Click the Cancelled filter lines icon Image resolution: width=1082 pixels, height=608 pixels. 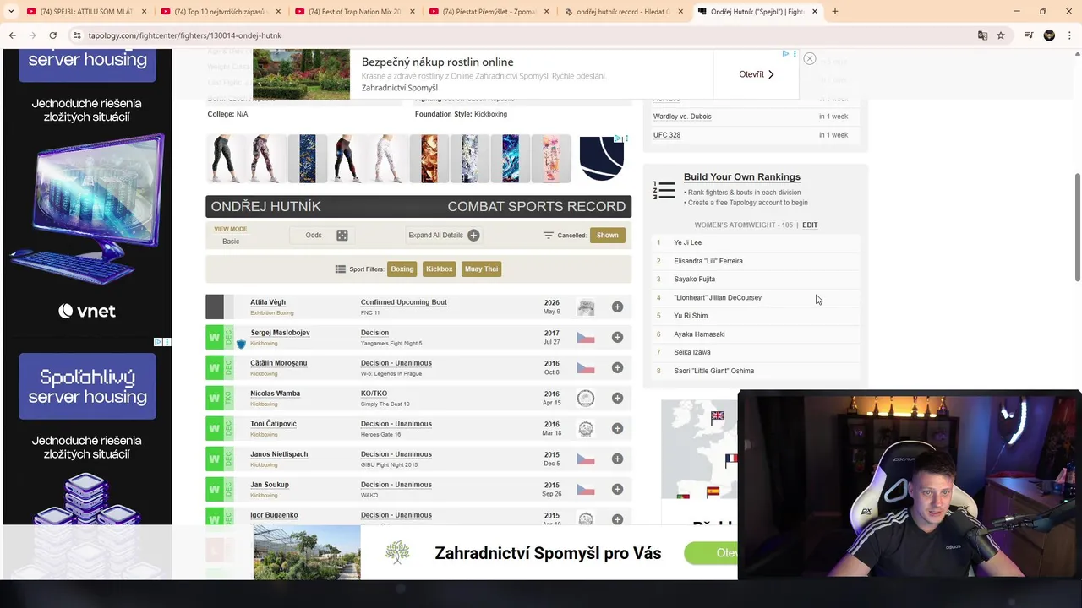[549, 236]
